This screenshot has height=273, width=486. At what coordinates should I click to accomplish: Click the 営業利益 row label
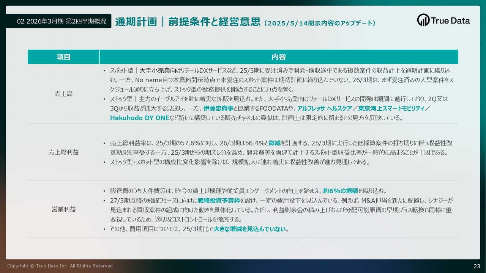click(x=63, y=209)
